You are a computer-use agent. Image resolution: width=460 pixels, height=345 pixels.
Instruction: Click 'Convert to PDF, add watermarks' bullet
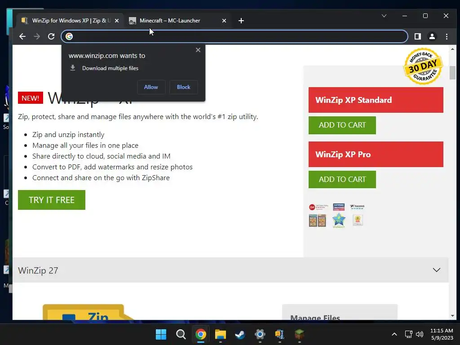click(112, 167)
